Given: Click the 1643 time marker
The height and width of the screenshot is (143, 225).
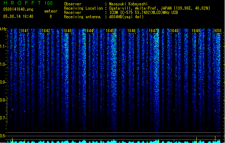Looking at the screenshot, I should click(x=67, y=31).
